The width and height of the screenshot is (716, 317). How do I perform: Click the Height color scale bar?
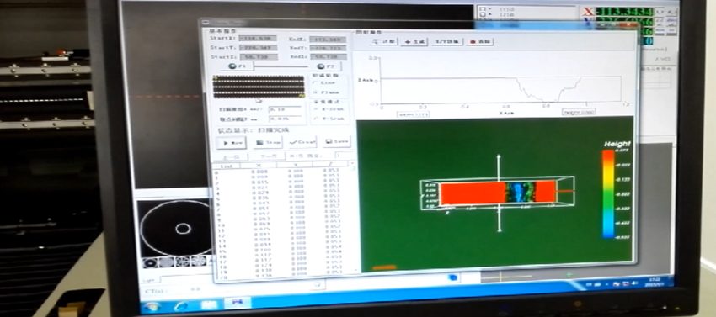click(608, 193)
